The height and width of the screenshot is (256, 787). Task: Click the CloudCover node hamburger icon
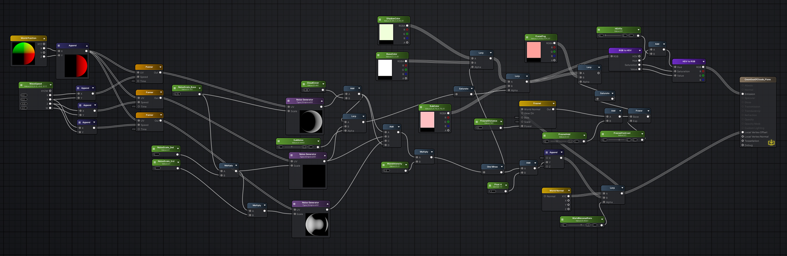304,84
